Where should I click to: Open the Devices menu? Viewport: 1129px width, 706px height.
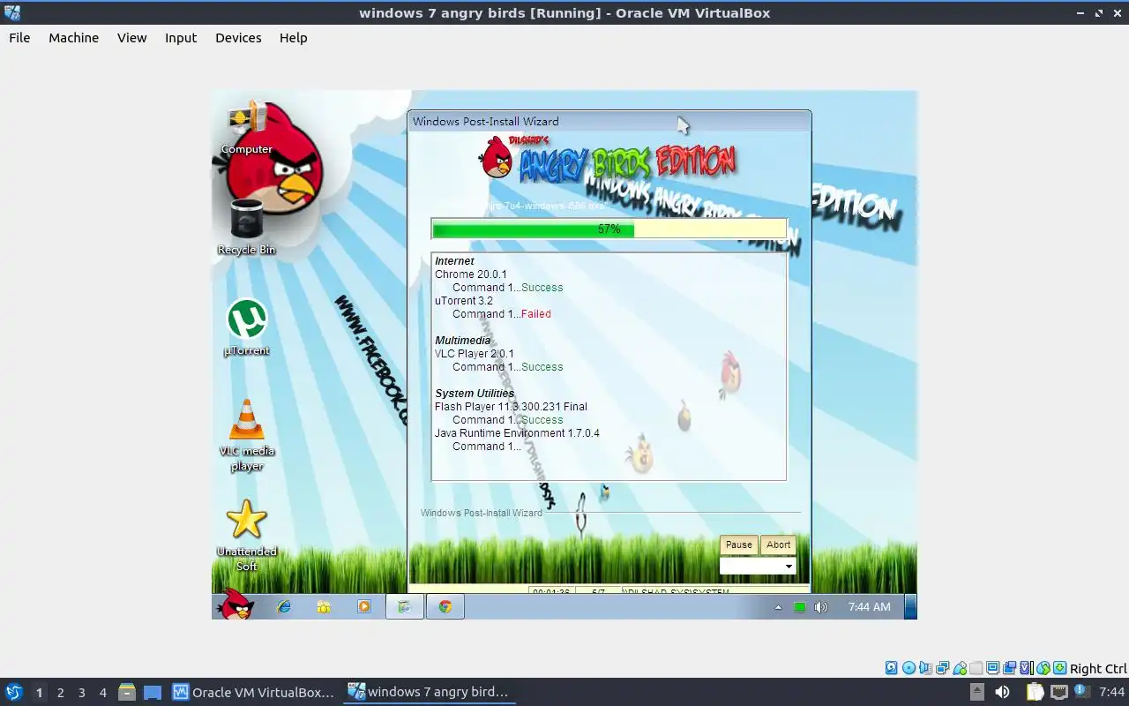coord(238,38)
